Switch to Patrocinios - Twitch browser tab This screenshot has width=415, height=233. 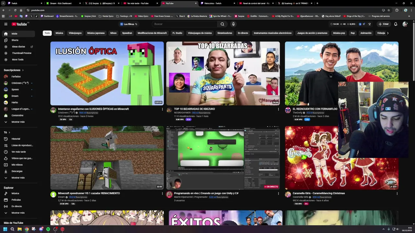click(217, 3)
